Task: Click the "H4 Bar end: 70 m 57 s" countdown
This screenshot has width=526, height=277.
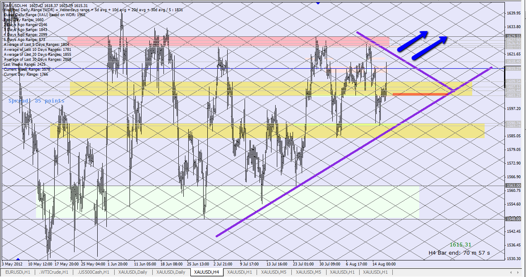Action: click(x=459, y=252)
